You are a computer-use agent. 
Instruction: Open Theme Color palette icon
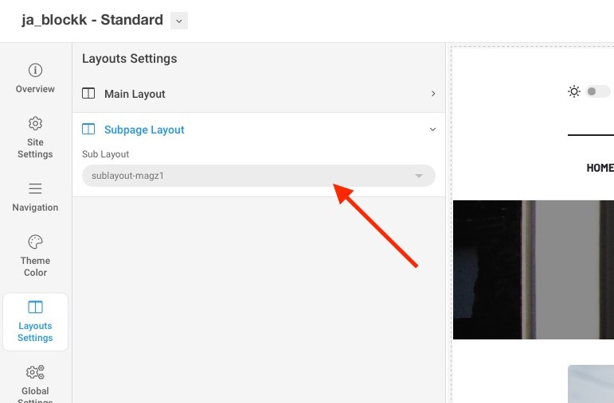[35, 242]
